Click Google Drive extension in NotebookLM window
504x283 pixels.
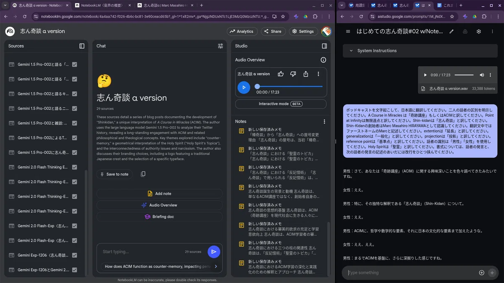click(x=306, y=17)
